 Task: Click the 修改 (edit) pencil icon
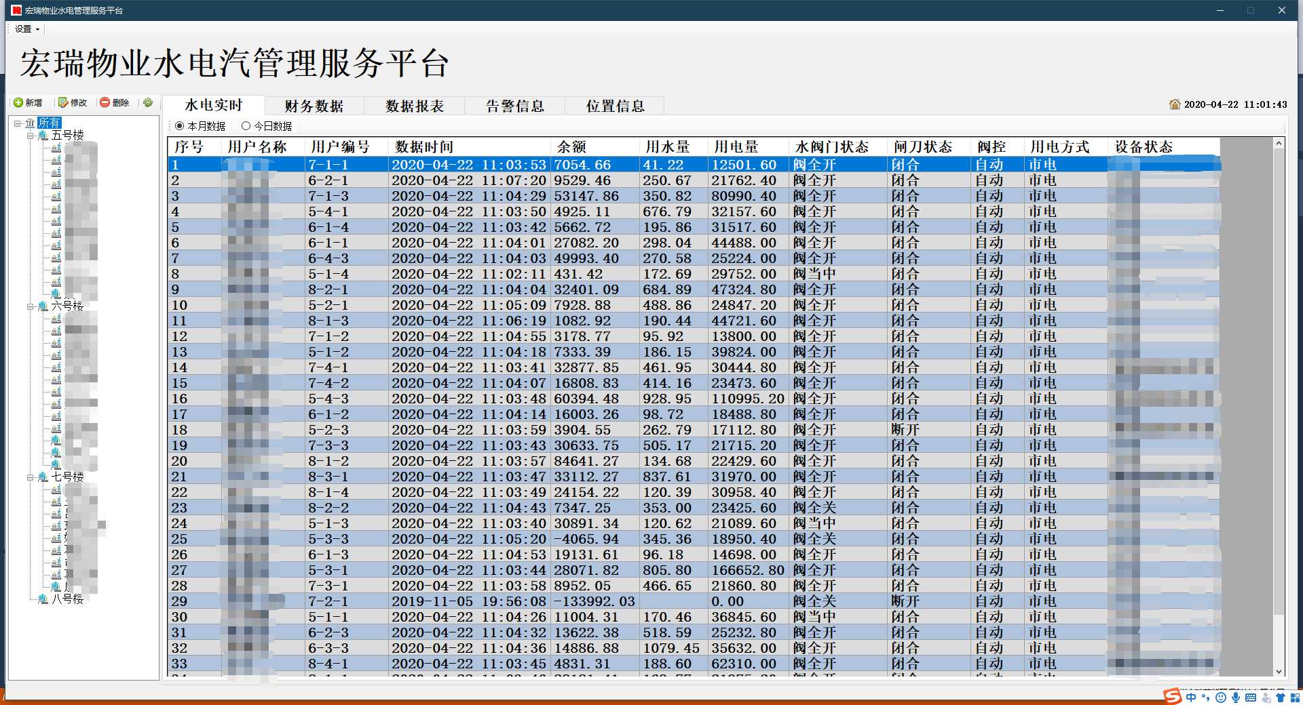click(x=73, y=103)
